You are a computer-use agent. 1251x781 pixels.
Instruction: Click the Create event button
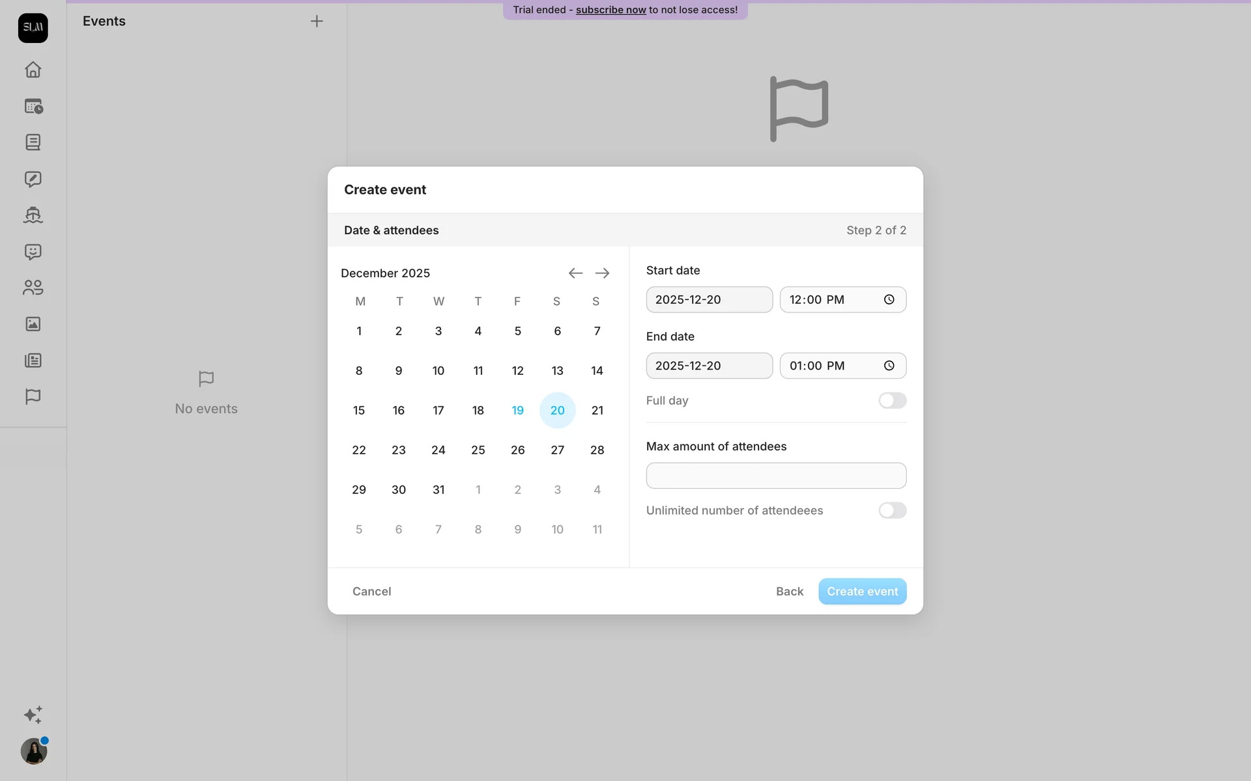(x=862, y=591)
